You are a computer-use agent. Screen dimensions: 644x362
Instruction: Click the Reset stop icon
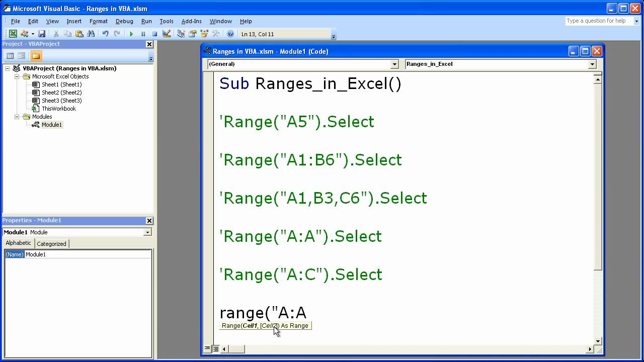pyautogui.click(x=154, y=34)
